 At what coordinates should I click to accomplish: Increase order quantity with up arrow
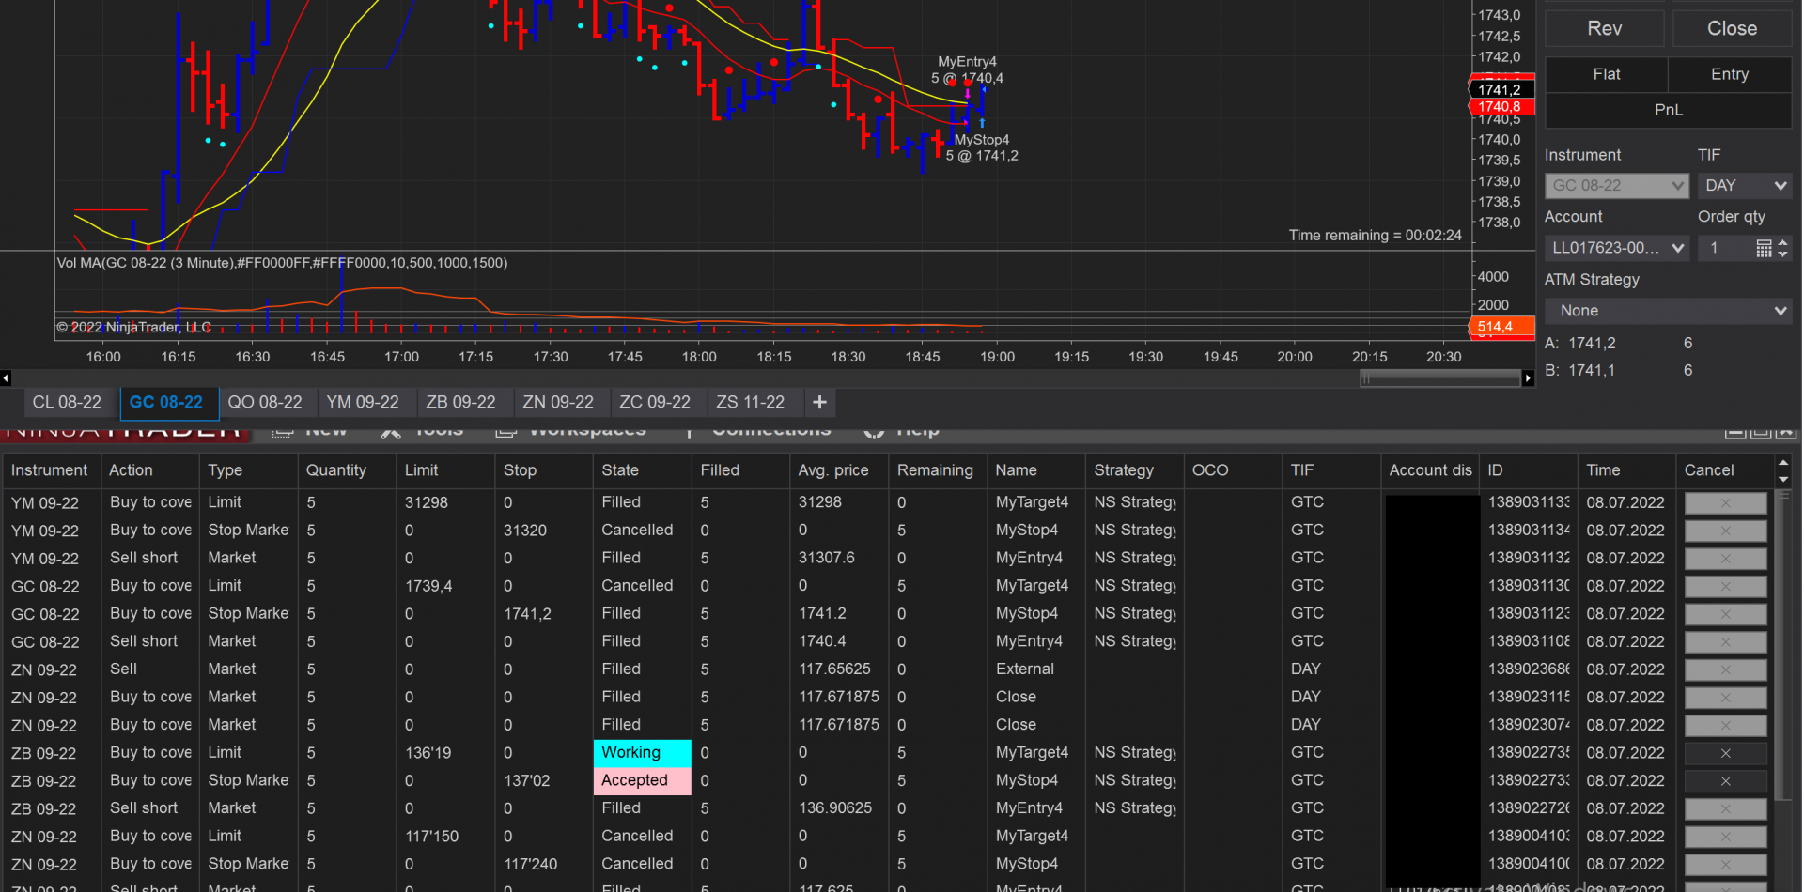(1782, 242)
